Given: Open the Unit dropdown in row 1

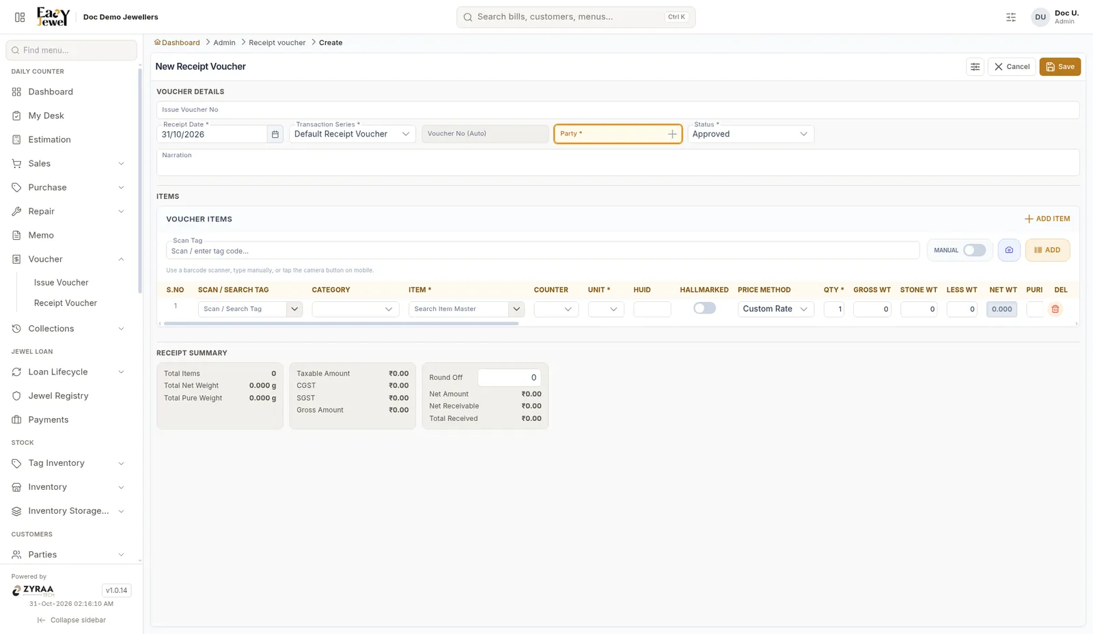Looking at the screenshot, I should click(606, 309).
